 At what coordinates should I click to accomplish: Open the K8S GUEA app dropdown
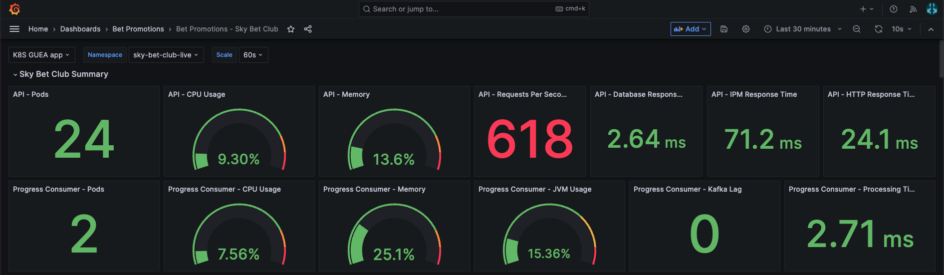[41, 55]
